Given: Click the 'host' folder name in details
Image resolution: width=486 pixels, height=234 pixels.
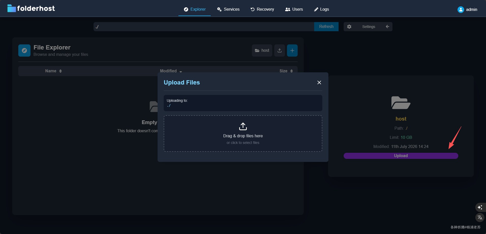Looking at the screenshot, I should point(401,119).
